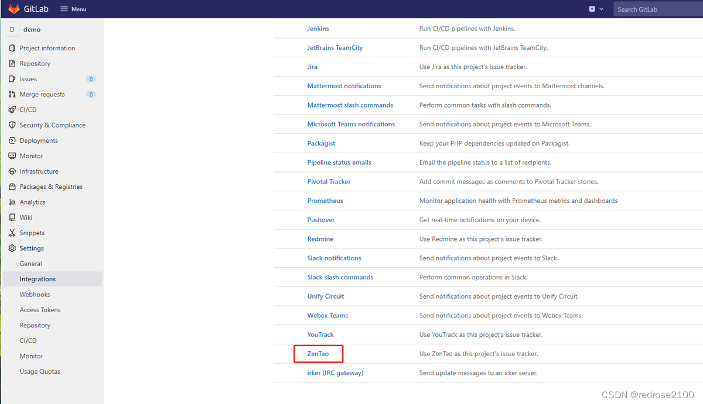Click the Deployments icon
Viewport: 703px width, 404px height.
pyautogui.click(x=12, y=140)
